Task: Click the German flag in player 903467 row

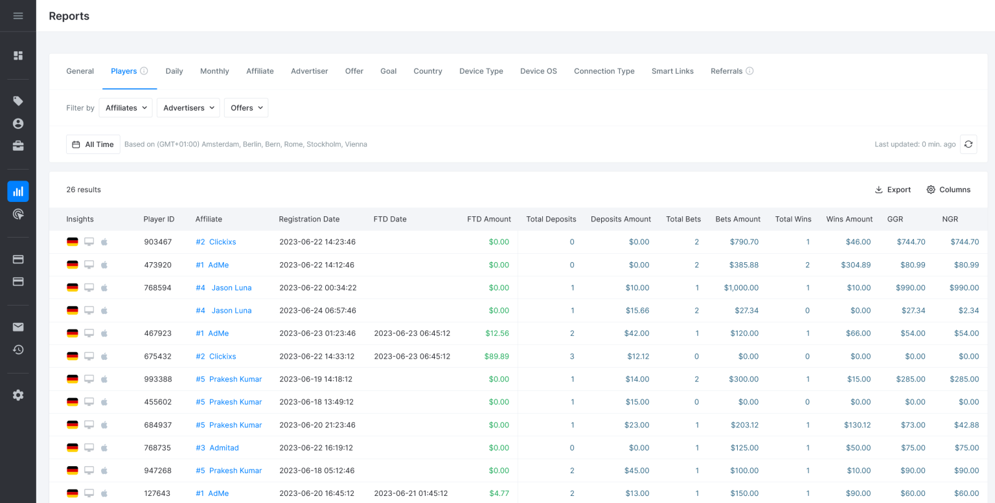Action: [x=73, y=242]
